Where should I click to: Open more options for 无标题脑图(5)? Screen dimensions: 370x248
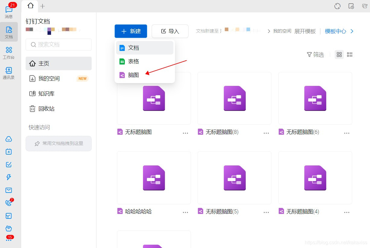point(266,212)
